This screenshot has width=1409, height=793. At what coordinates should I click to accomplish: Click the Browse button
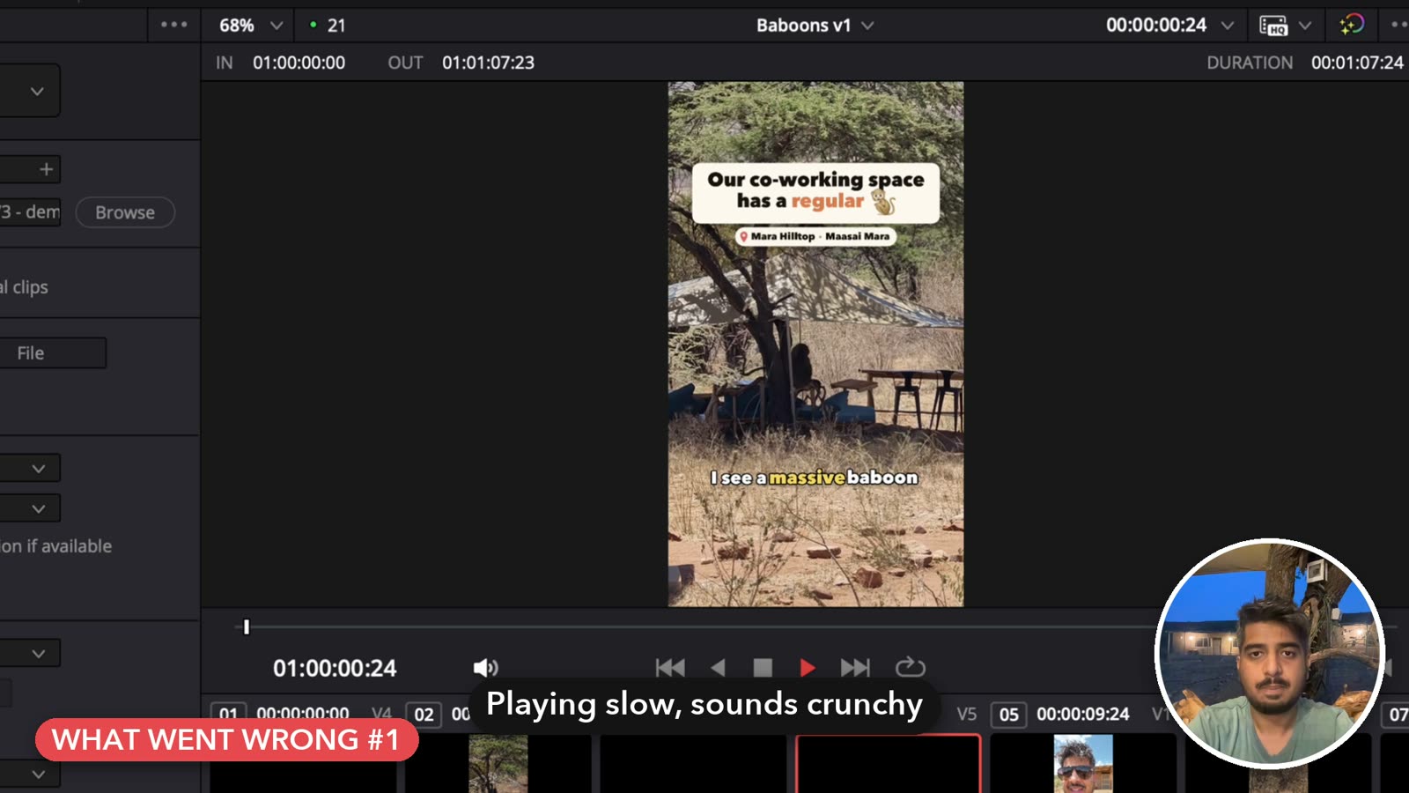[x=125, y=212]
